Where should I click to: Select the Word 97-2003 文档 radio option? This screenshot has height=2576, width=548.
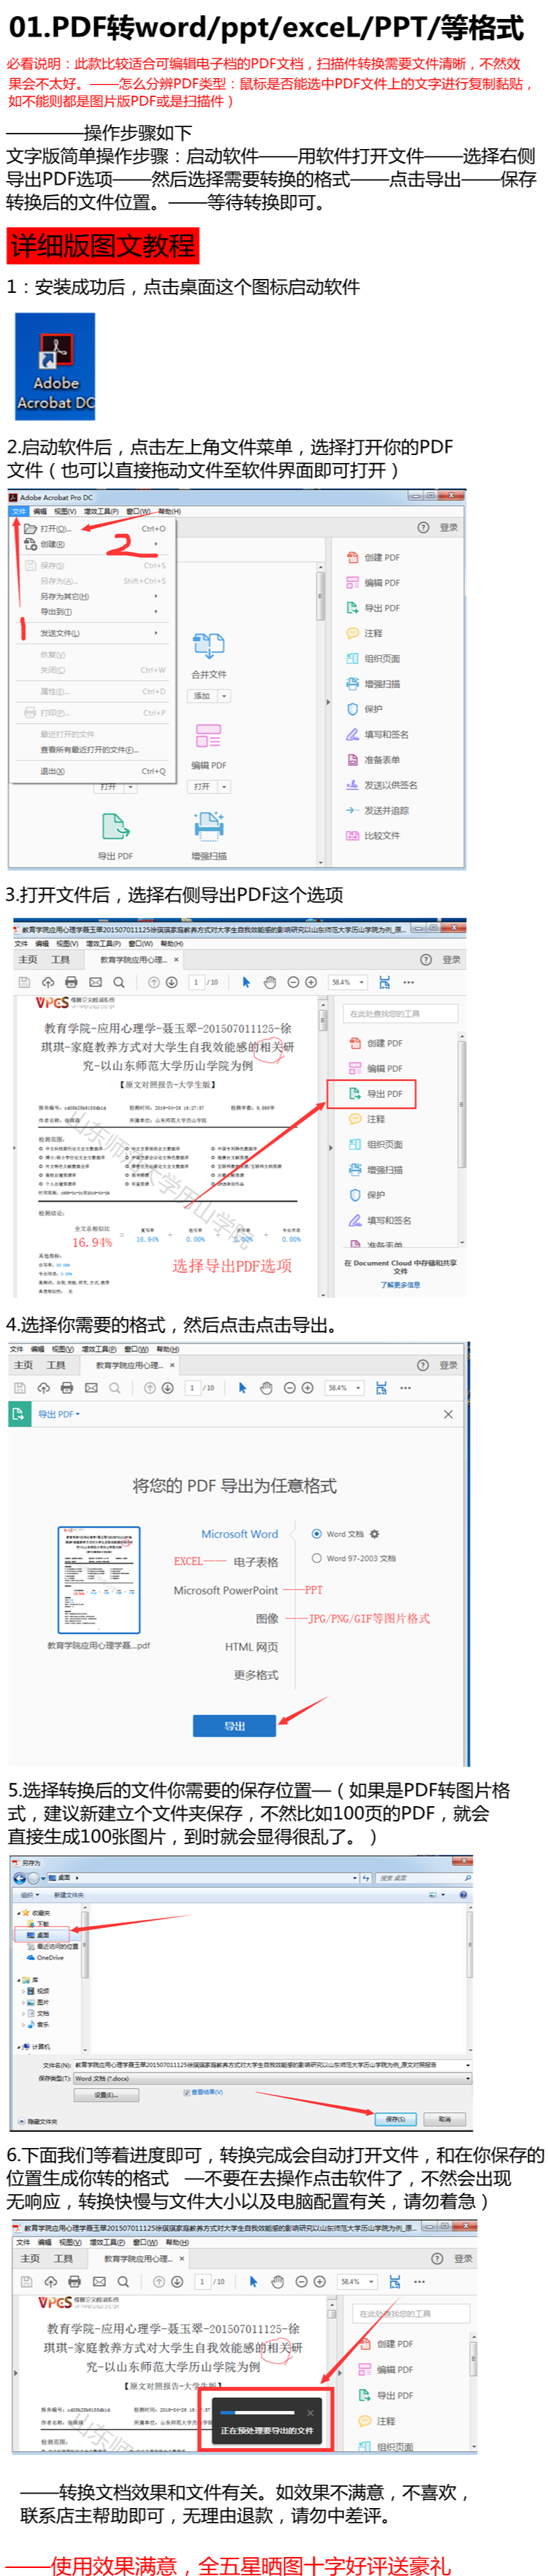click(x=316, y=1558)
